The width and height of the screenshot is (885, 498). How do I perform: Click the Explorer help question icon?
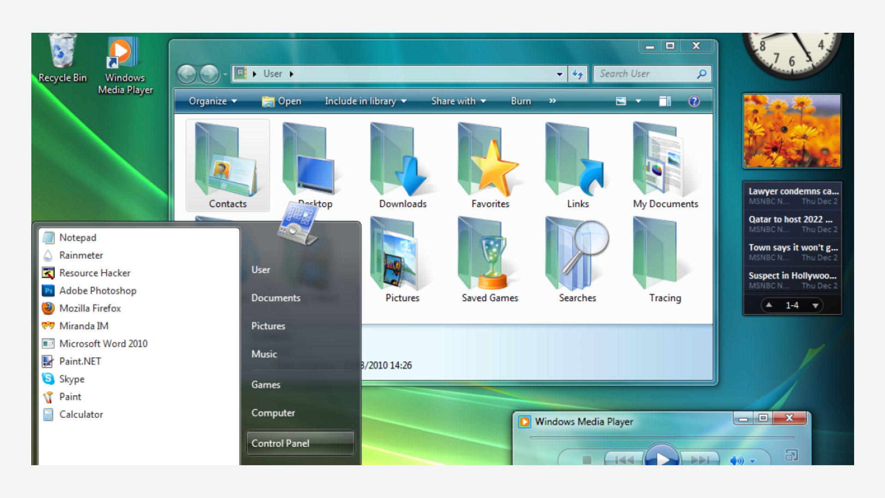coord(694,101)
